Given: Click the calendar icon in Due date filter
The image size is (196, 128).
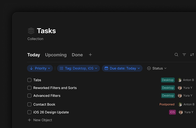Looking at the screenshot, I should (x=106, y=68).
